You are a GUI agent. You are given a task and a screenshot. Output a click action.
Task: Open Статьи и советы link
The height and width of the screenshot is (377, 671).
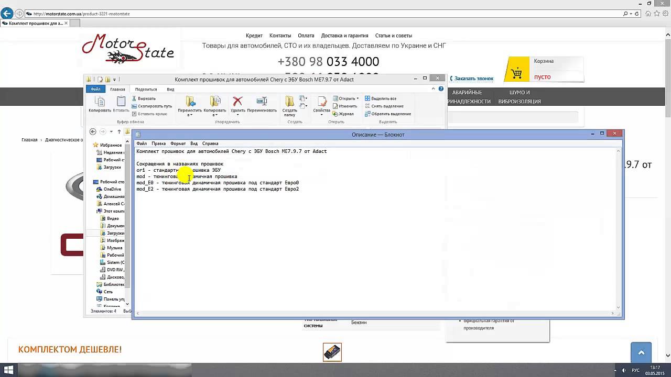tap(394, 36)
